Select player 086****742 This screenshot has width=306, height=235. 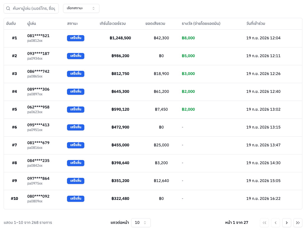pos(39,71)
